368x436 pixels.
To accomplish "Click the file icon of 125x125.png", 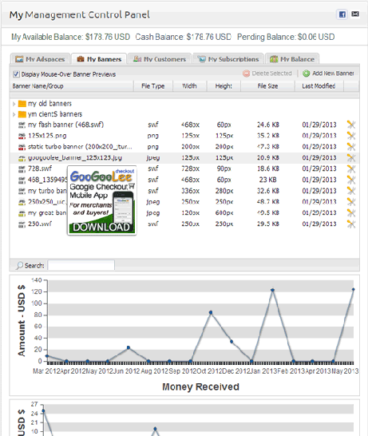I will click(22, 136).
